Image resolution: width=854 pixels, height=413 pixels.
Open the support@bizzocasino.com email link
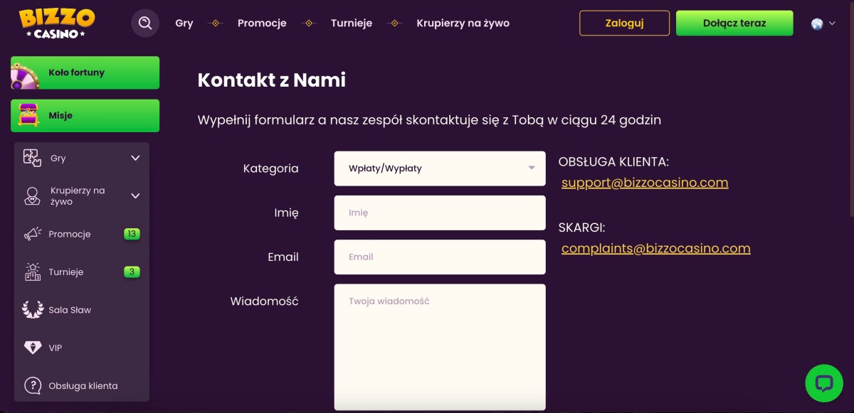point(645,183)
